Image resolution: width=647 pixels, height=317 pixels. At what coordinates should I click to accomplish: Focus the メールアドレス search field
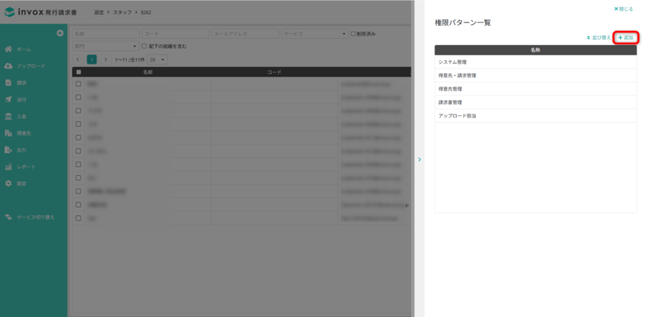245,34
